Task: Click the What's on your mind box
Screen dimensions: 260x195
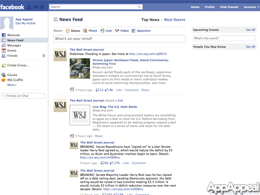Action: coord(120,39)
